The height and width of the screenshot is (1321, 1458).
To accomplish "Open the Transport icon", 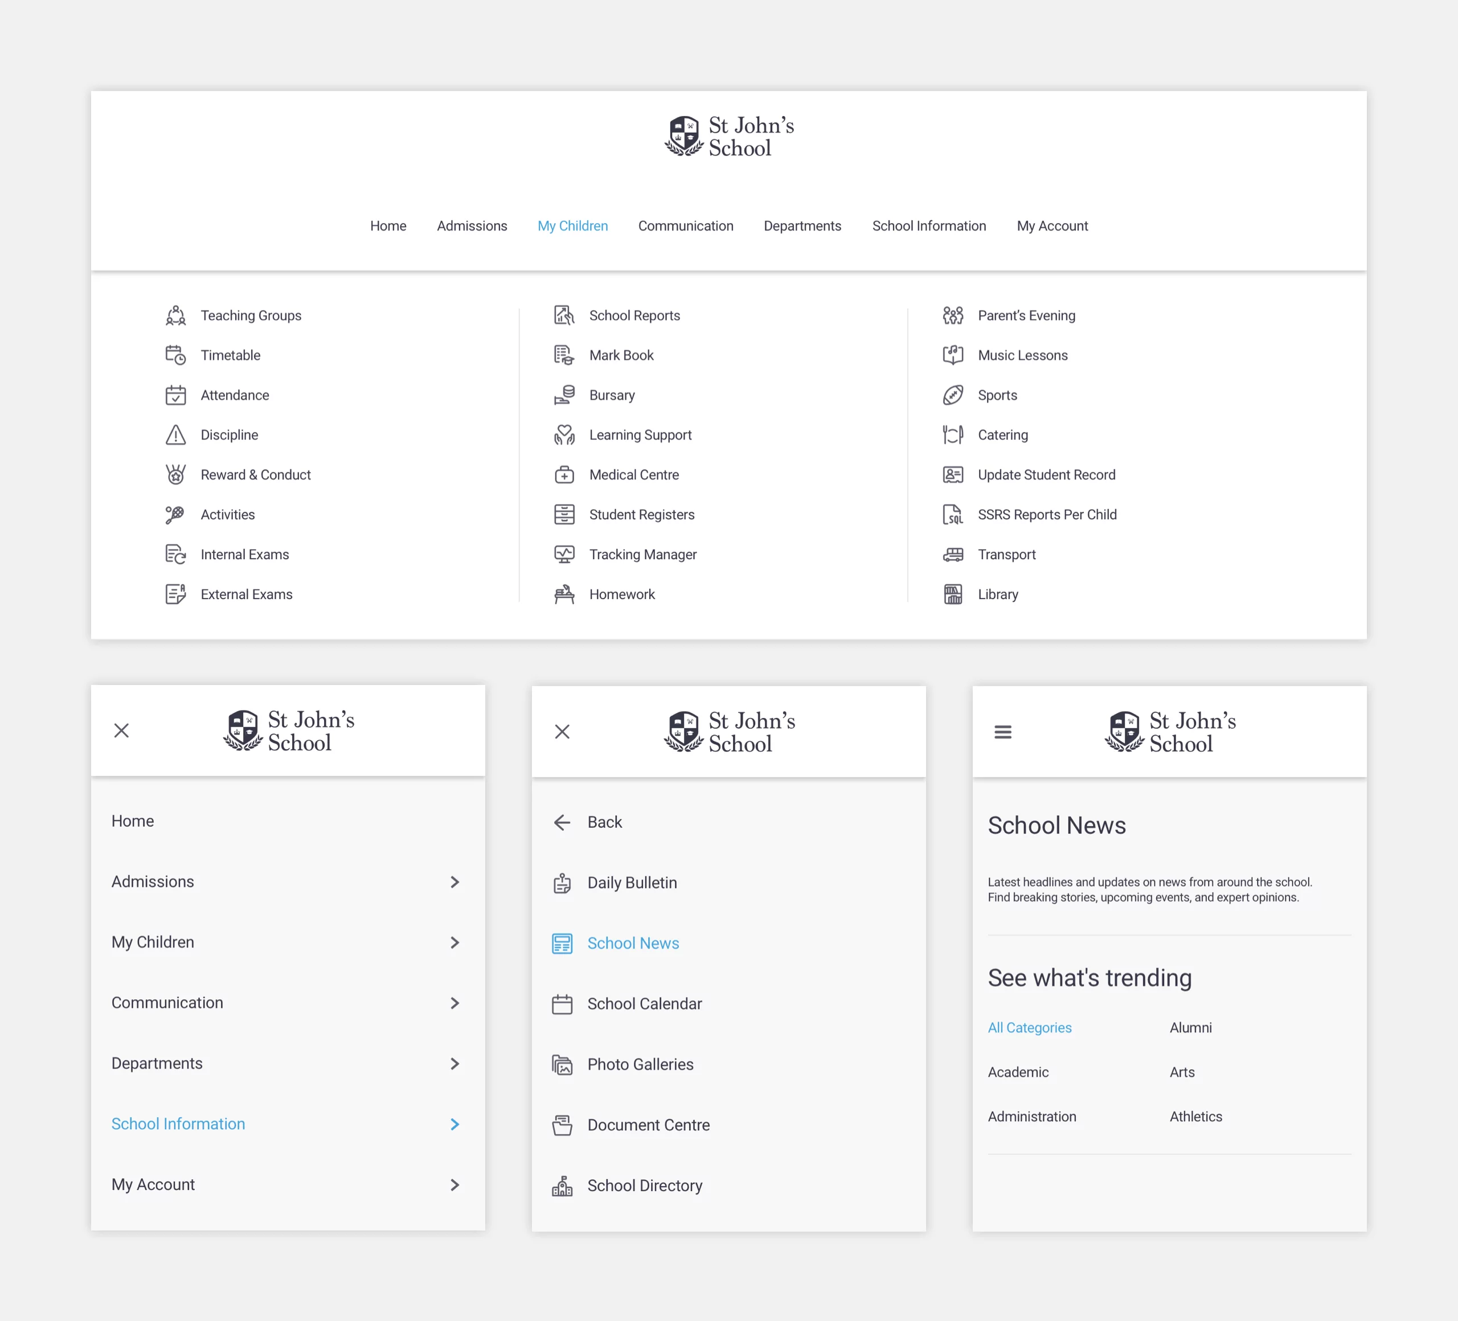I will (x=954, y=554).
